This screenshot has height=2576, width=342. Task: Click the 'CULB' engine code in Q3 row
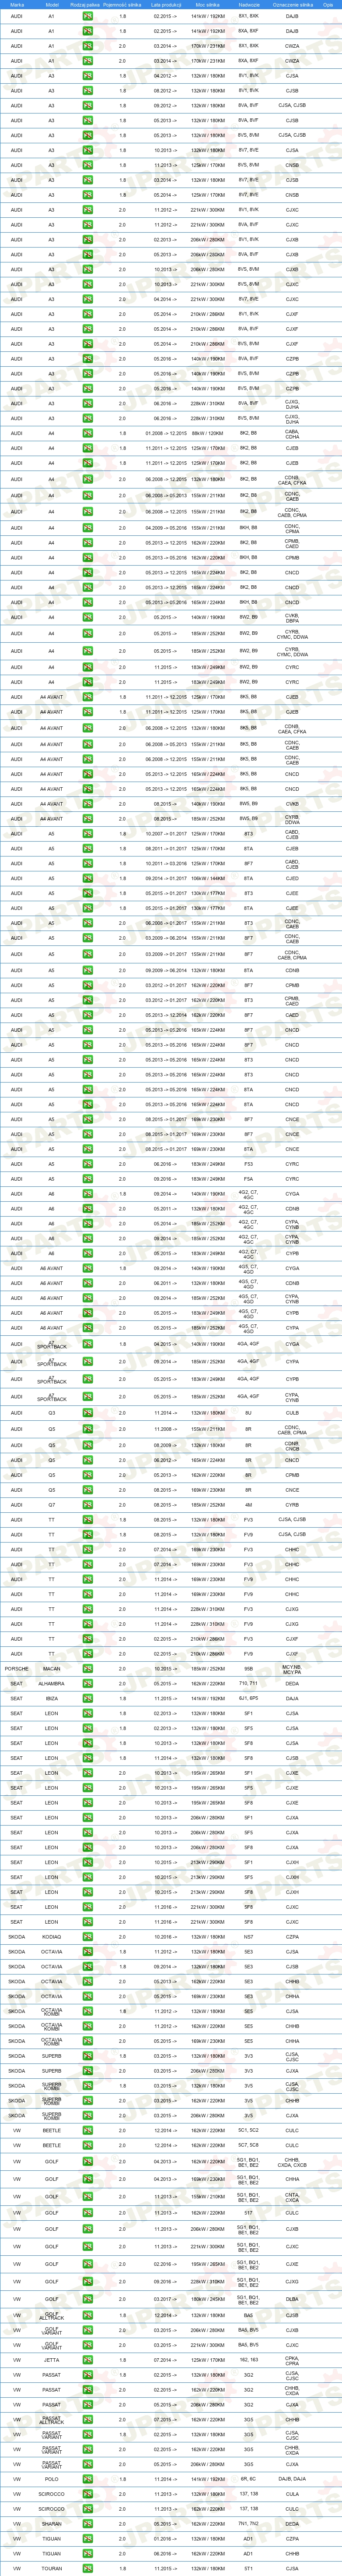(292, 1413)
